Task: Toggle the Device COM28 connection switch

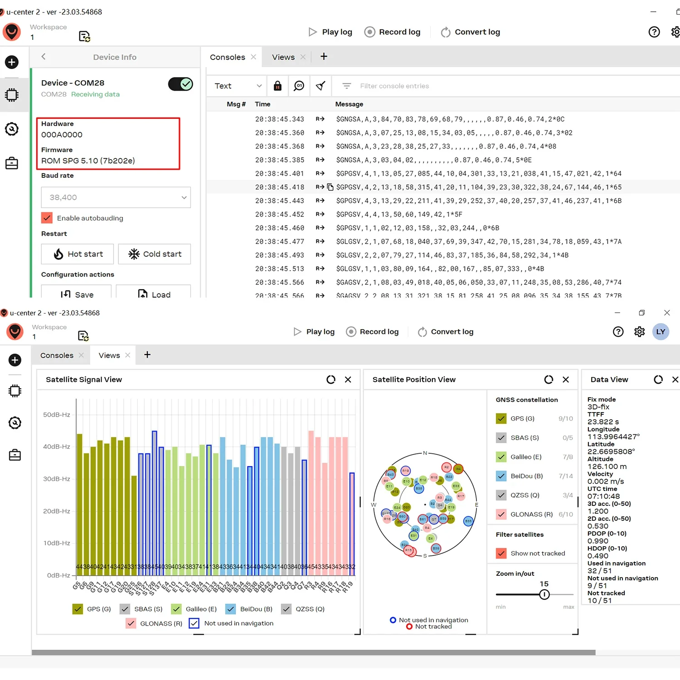Action: pos(180,84)
